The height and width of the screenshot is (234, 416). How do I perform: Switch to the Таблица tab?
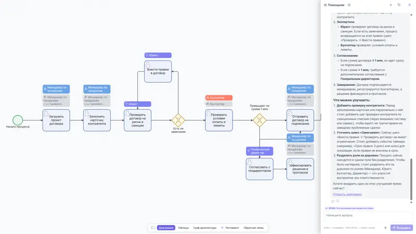184,228
